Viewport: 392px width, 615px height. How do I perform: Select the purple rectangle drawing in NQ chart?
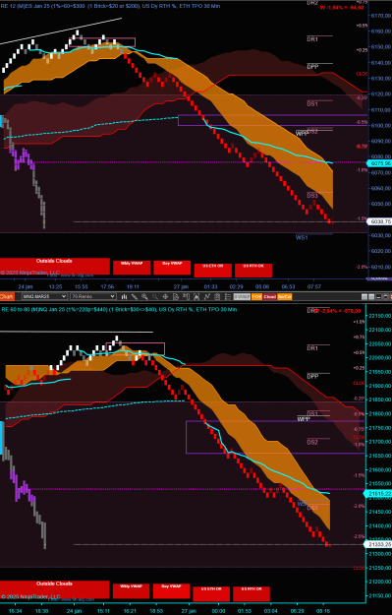274,437
